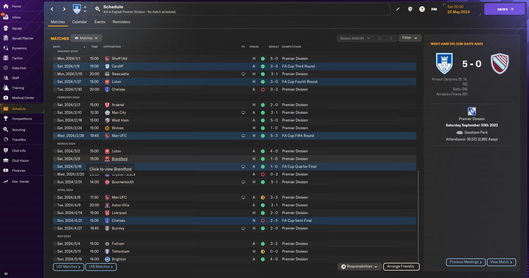Show next season with right arrow
This screenshot has height=278, width=529.
pyautogui.click(x=391, y=38)
